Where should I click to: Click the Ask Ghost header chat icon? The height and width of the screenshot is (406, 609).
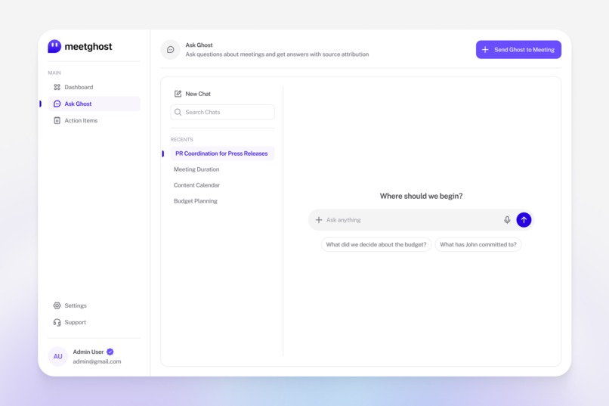click(171, 50)
